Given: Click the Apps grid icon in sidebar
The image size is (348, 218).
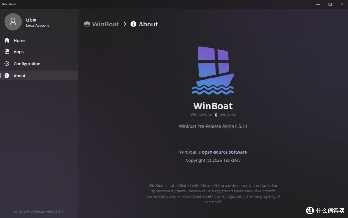Looking at the screenshot, I should tap(7, 52).
